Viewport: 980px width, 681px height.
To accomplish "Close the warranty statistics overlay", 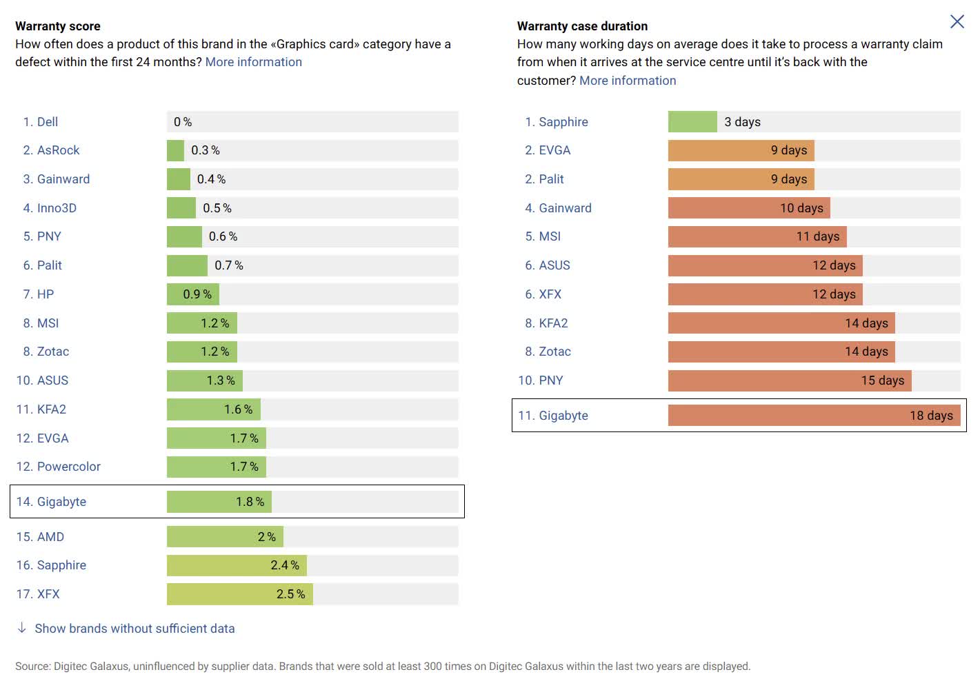I will (x=957, y=21).
